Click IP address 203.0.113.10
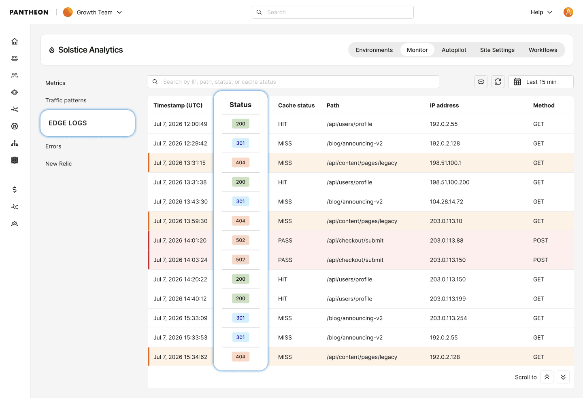The width and height of the screenshot is (583, 398). (446, 221)
